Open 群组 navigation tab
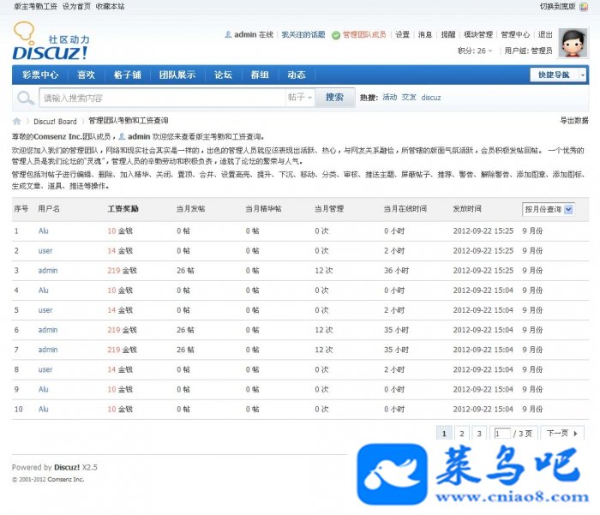Screen dimensions: 600x515 point(260,75)
